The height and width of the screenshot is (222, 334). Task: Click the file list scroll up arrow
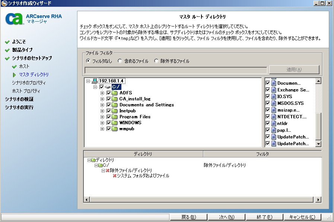click(318, 81)
